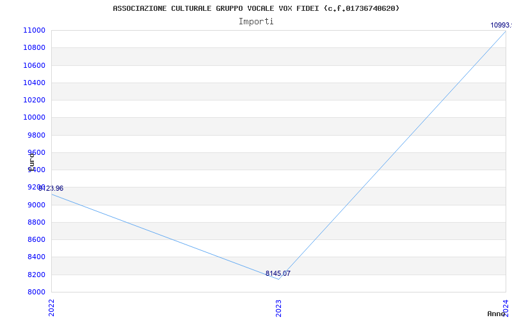
Task: Click the 9000 y-axis label
Action: pyautogui.click(x=36, y=205)
